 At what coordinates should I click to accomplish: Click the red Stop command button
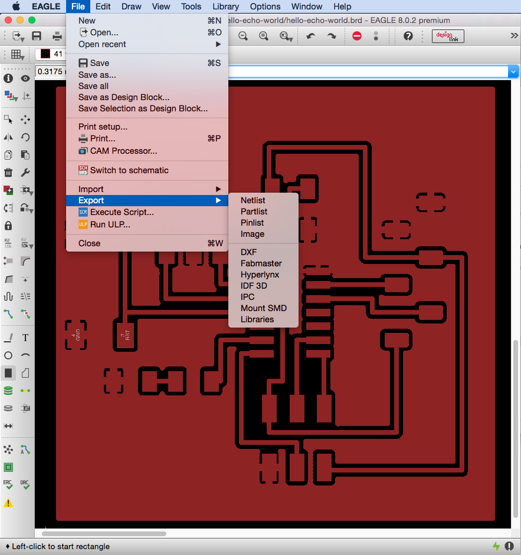[x=357, y=36]
